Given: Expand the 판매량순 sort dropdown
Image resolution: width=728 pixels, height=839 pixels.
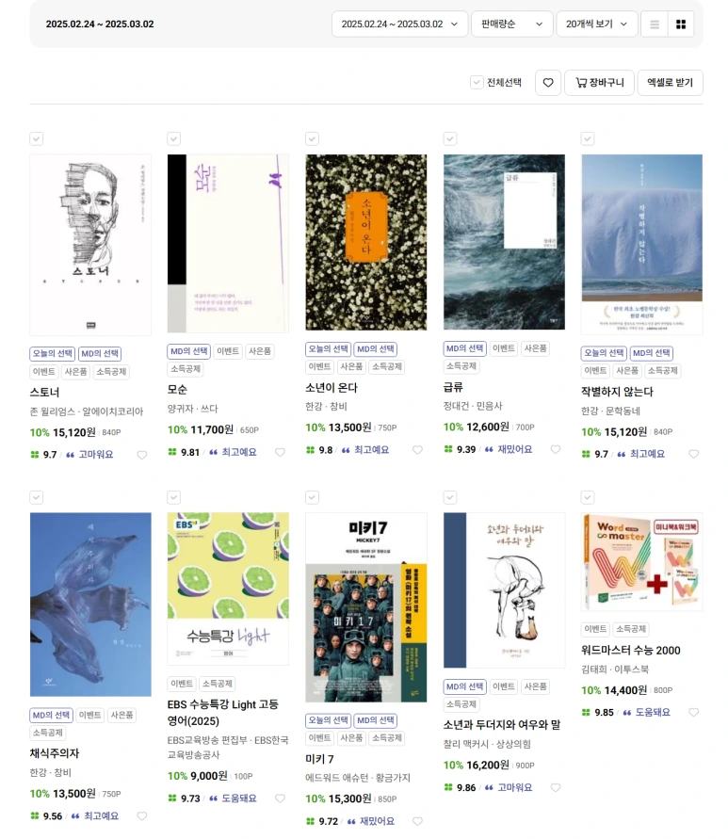Looking at the screenshot, I should 511,24.
